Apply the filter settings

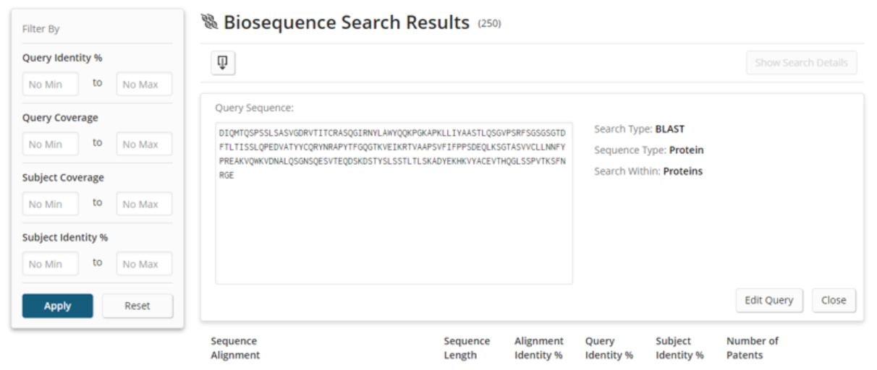pyautogui.click(x=57, y=306)
